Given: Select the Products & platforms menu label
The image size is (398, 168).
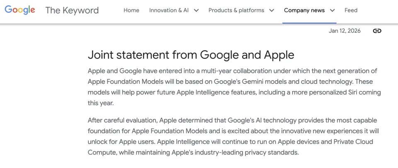Looking at the screenshot, I should [236, 10].
